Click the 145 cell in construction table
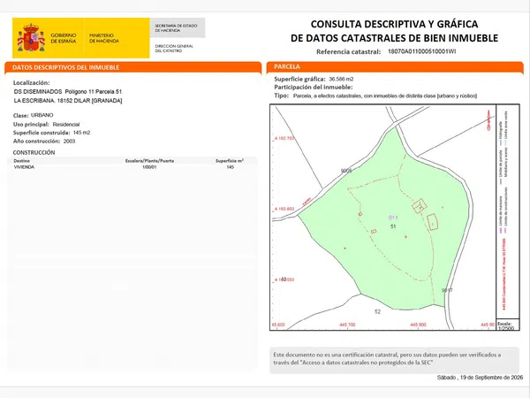Screen dimensions: 530x398 [x=231, y=167]
